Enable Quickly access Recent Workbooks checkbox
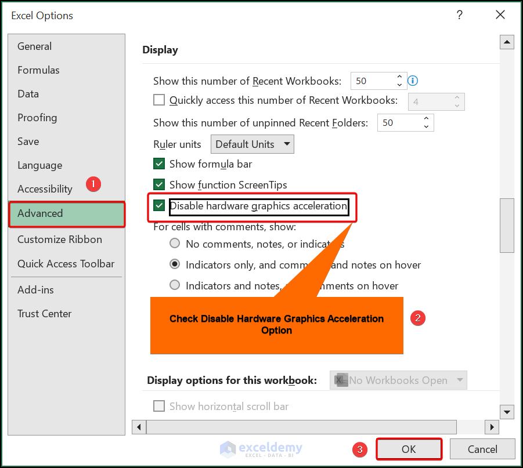 pos(159,100)
